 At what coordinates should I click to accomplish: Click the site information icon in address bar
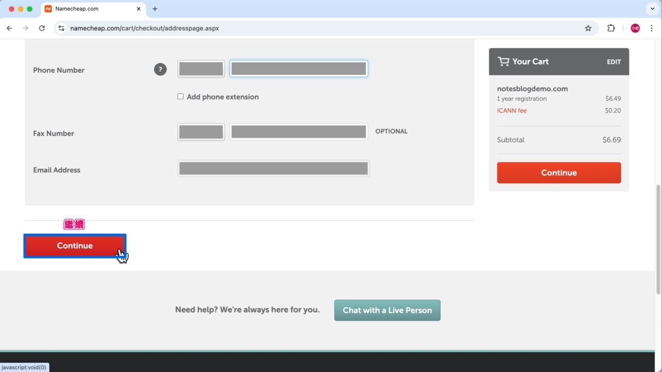point(61,28)
